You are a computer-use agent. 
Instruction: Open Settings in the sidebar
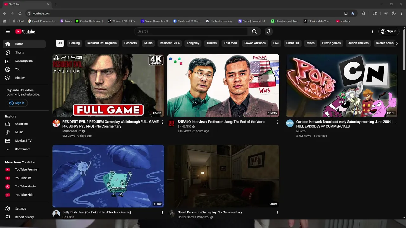pyautogui.click(x=24, y=209)
